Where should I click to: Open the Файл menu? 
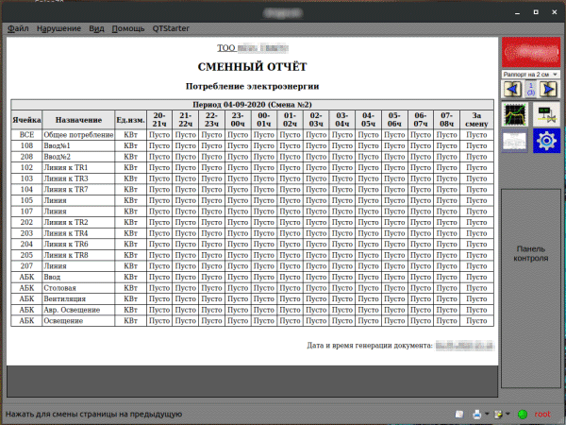point(18,28)
